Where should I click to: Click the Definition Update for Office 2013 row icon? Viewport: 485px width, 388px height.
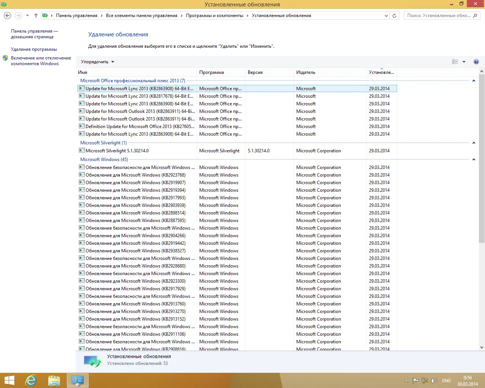82,126
